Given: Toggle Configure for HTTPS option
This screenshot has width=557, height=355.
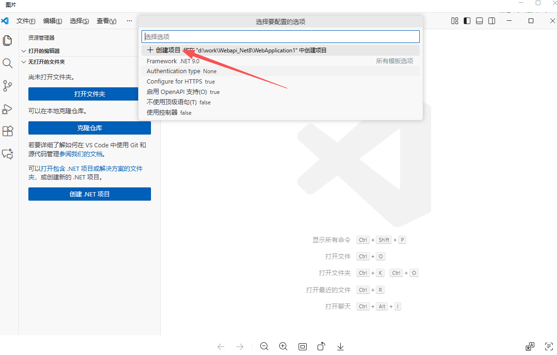Looking at the screenshot, I should (281, 82).
